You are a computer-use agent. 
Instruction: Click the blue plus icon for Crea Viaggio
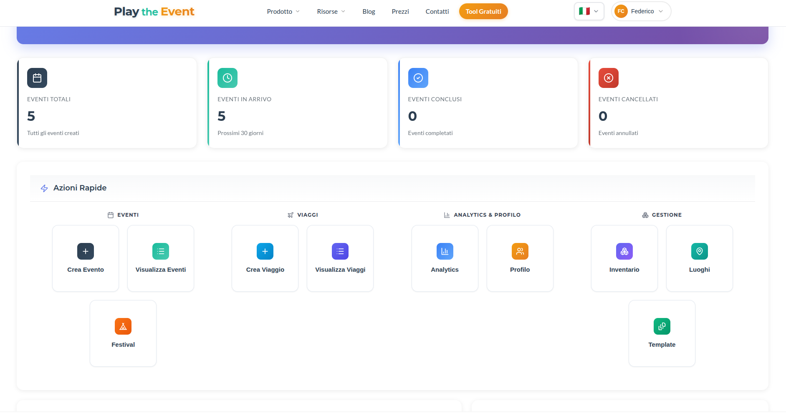point(265,251)
